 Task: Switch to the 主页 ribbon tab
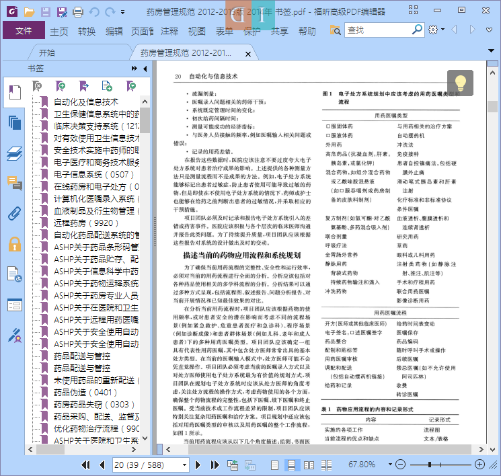(59, 32)
